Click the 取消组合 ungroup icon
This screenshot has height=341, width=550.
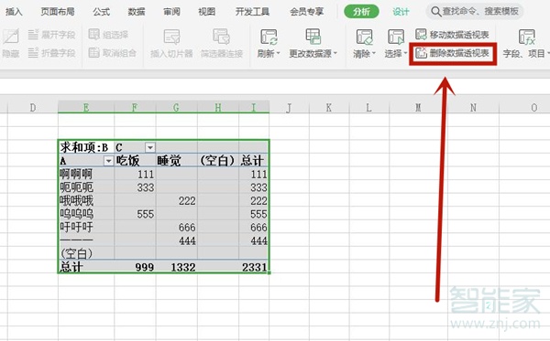tap(94, 52)
